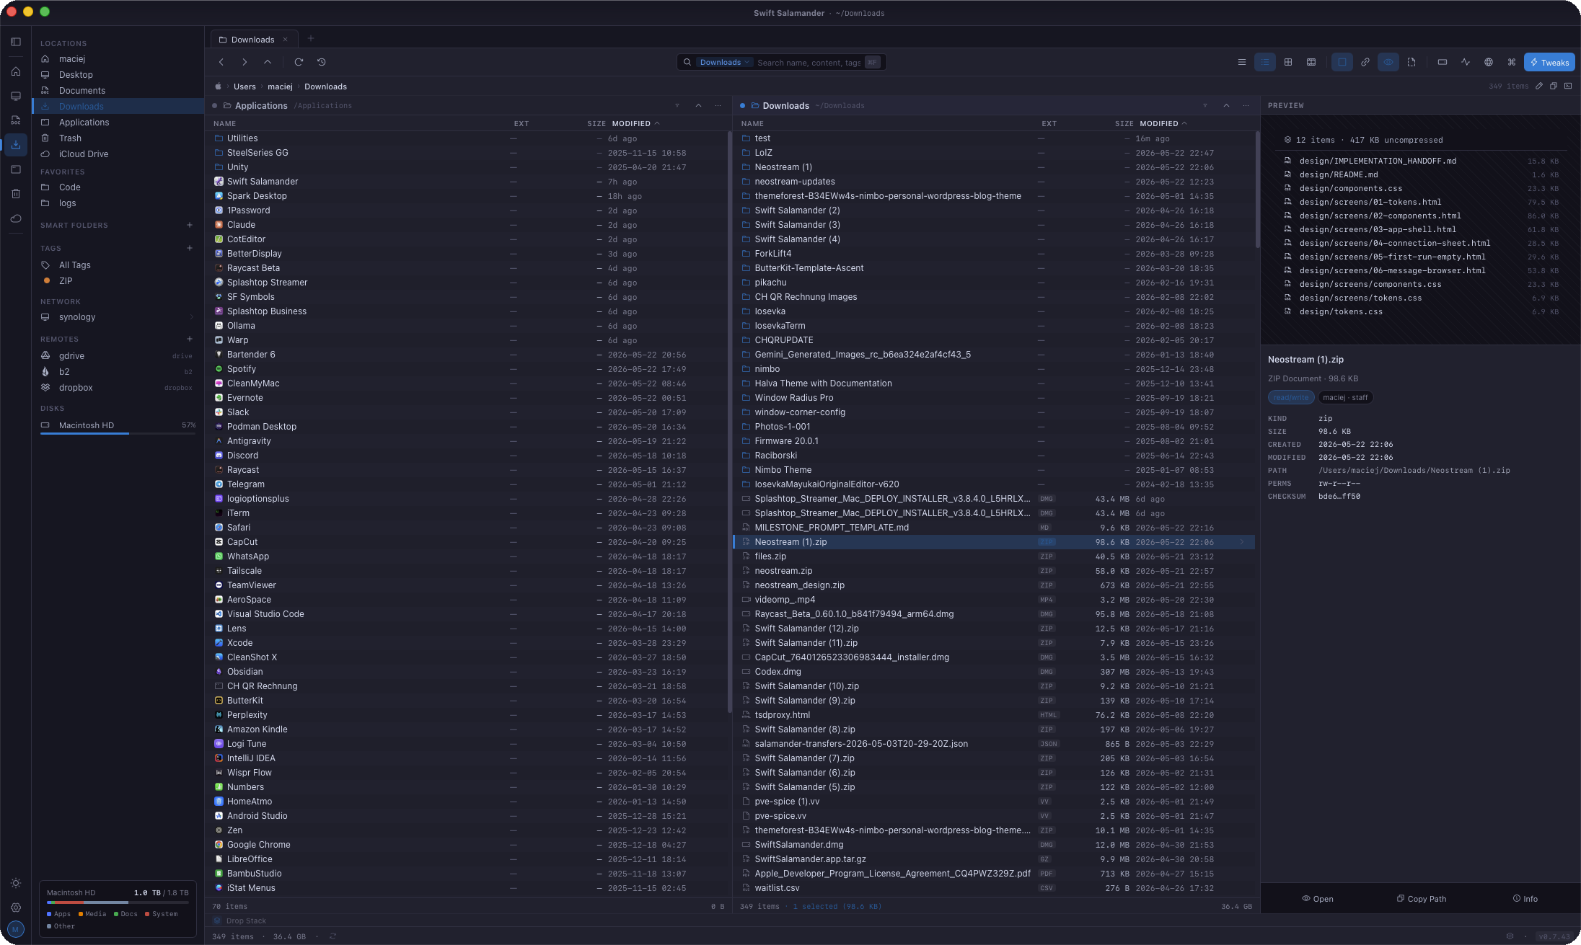This screenshot has width=1581, height=945.
Task: Click the pencil edit path icon
Action: click(x=1539, y=86)
